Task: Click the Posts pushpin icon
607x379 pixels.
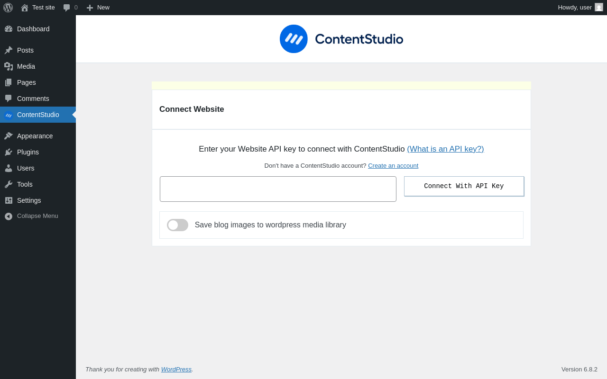Action: tap(9, 50)
